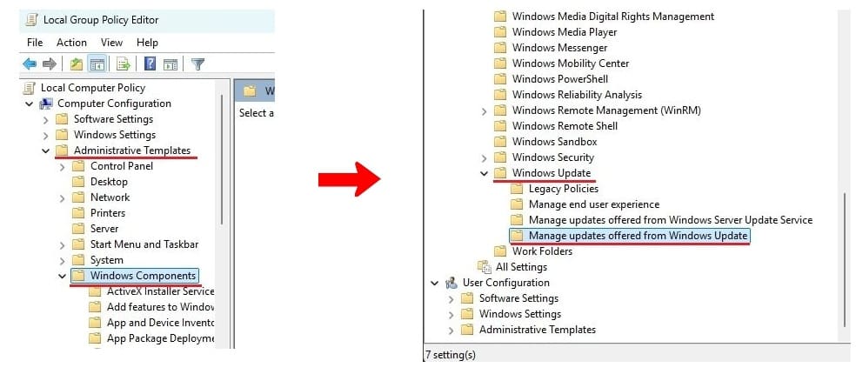Click the Software Settings folder icon under Computer Configuration
Viewport: 856px width, 381px height.
pyautogui.click(x=63, y=119)
